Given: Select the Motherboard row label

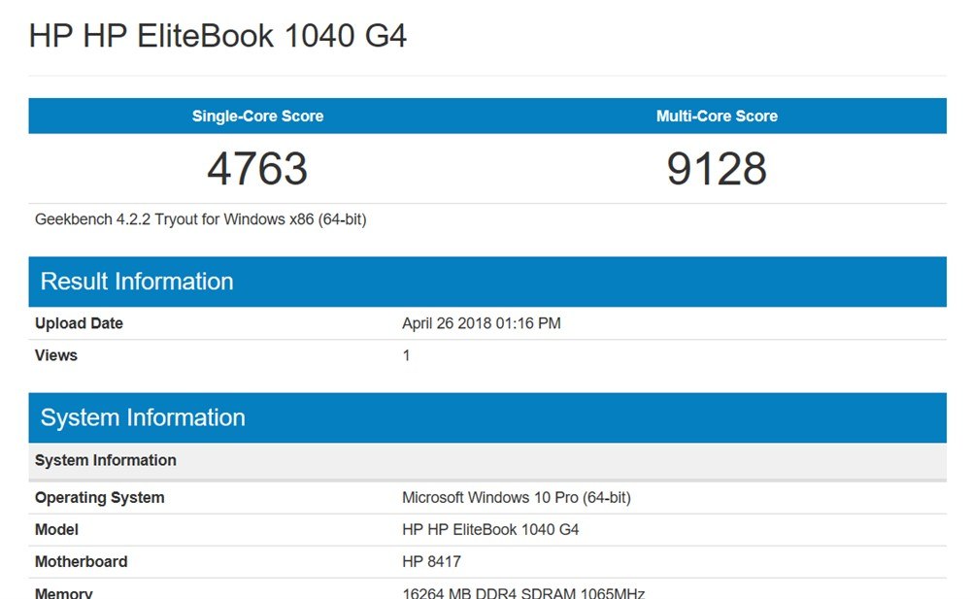Looking at the screenshot, I should coord(81,562).
